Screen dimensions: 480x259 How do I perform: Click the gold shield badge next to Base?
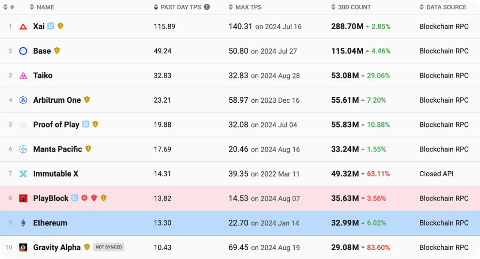57,50
